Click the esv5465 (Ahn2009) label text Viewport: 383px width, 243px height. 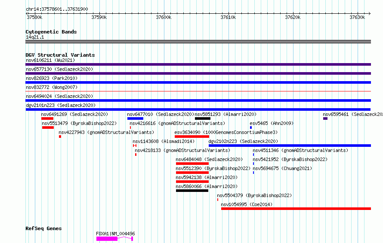pos(272,123)
